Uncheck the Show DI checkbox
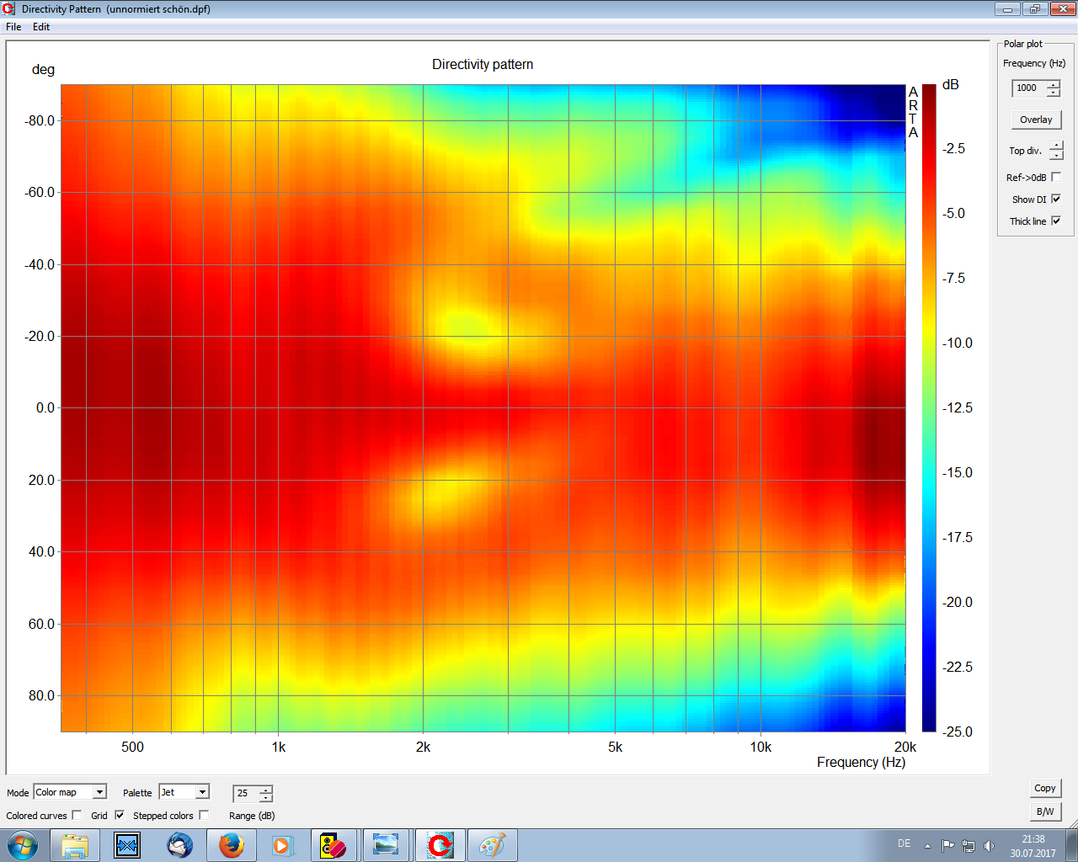The width and height of the screenshot is (1078, 862). click(1056, 200)
